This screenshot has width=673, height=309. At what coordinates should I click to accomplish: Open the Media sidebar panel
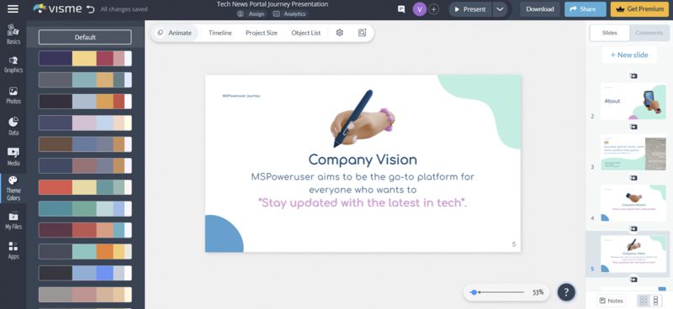(13, 157)
